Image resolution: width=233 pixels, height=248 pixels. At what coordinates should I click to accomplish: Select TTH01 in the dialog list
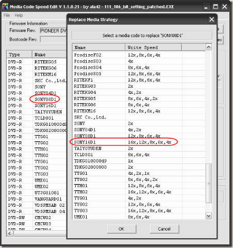[x=139, y=186]
